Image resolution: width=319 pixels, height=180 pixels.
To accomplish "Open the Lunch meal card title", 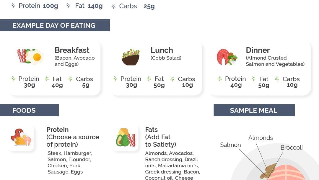I will (x=162, y=50).
